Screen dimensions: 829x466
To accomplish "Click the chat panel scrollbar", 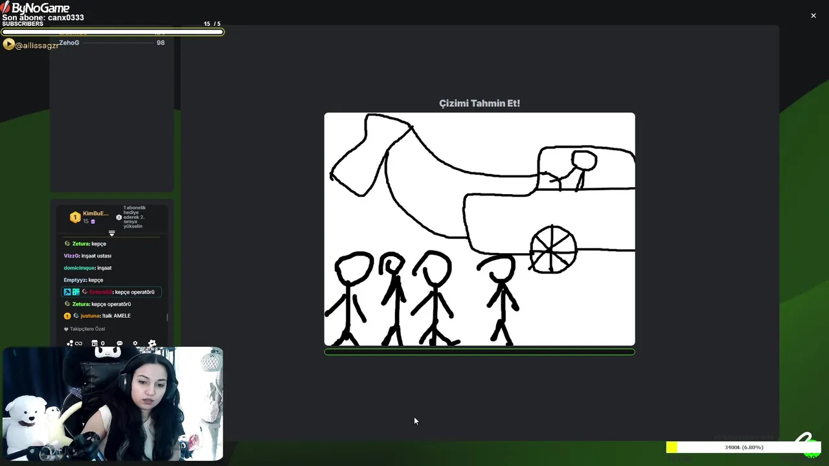I will click(167, 317).
